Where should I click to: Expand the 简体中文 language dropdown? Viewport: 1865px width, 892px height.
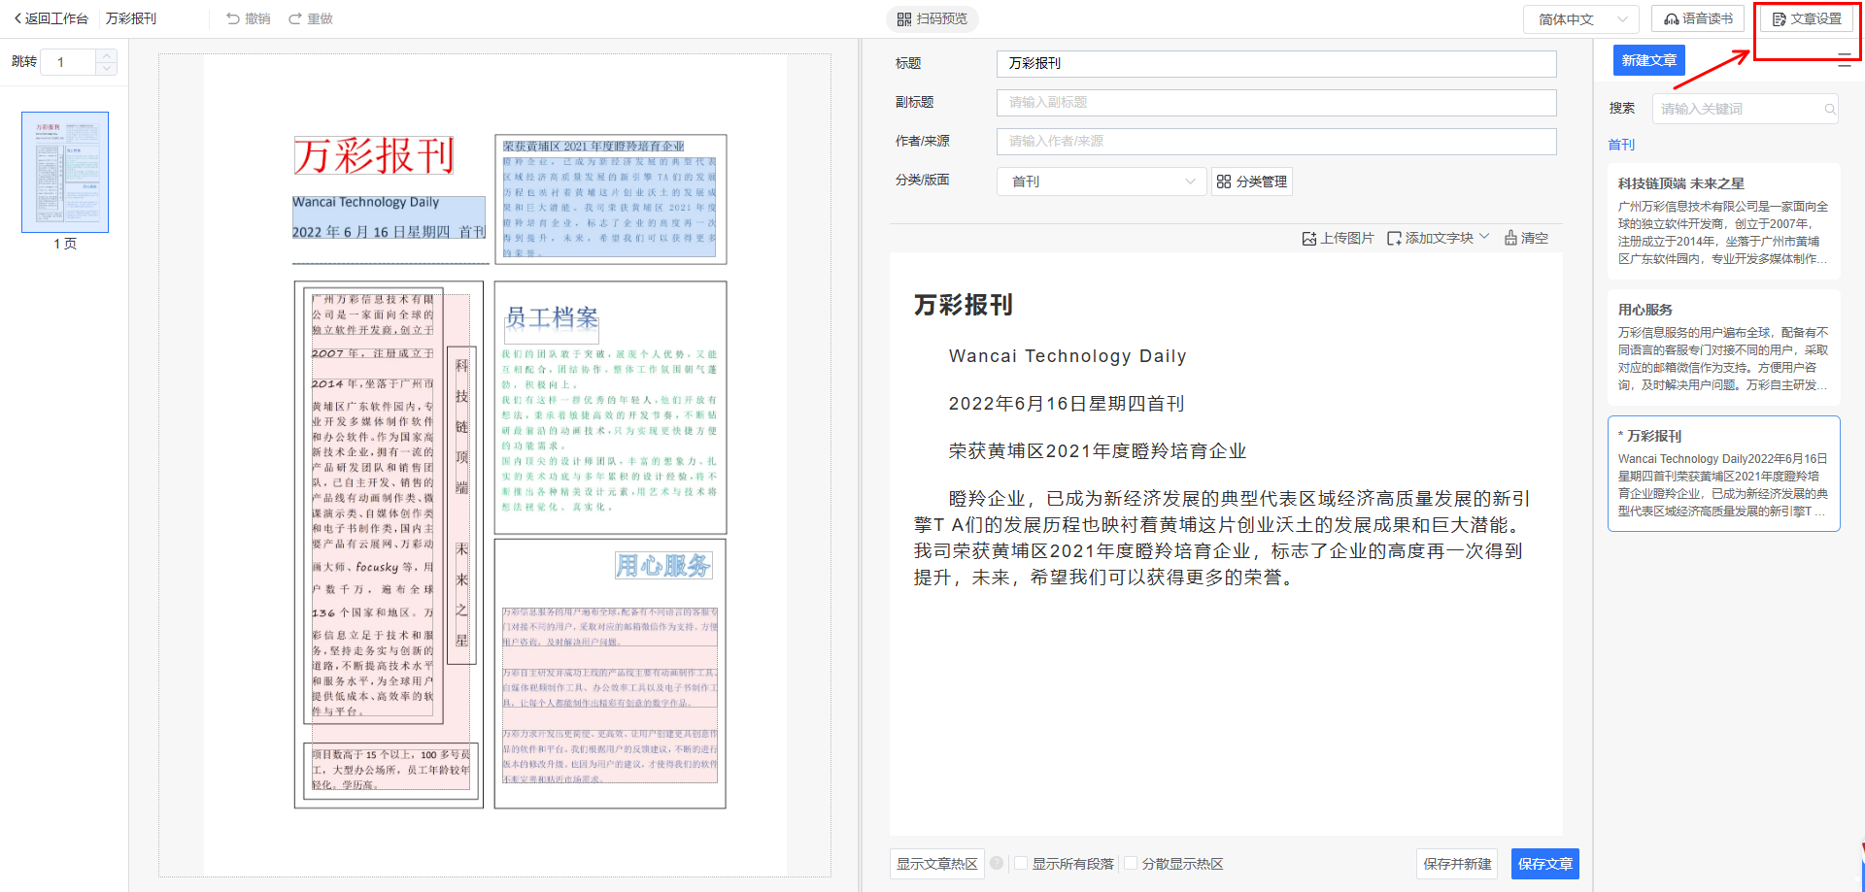click(1580, 19)
